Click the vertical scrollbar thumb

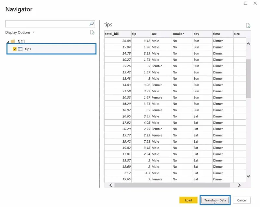pos(248,79)
